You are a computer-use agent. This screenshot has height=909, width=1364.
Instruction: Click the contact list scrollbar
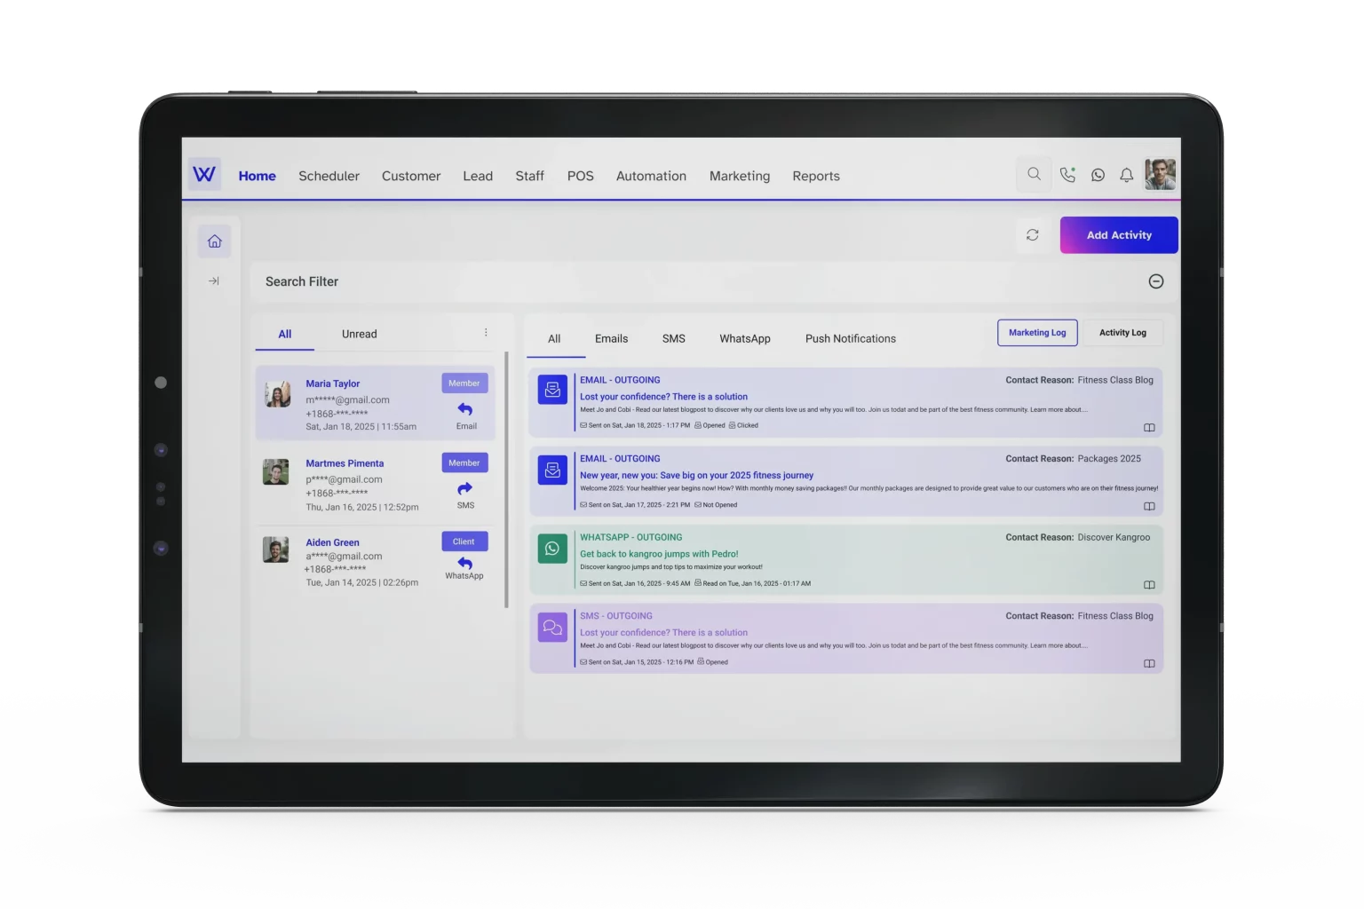pyautogui.click(x=506, y=479)
